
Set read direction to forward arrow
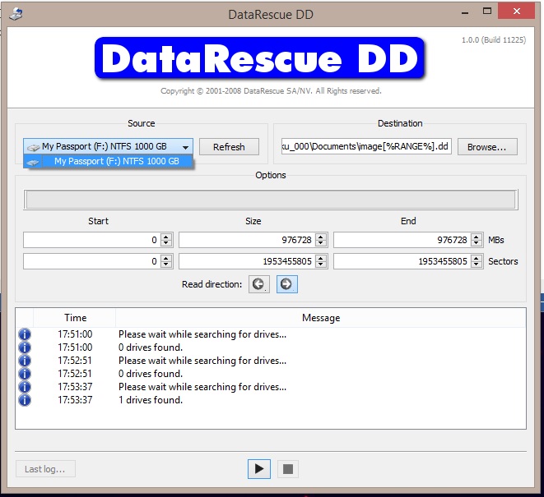(287, 284)
